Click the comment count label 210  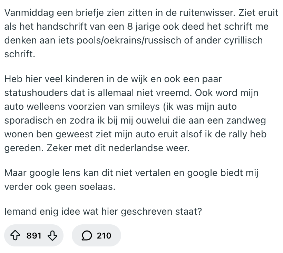click(103, 235)
